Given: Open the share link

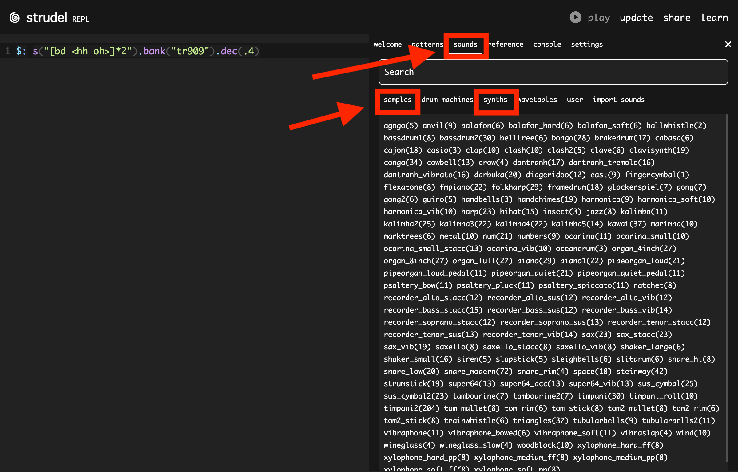Looking at the screenshot, I should click(676, 18).
